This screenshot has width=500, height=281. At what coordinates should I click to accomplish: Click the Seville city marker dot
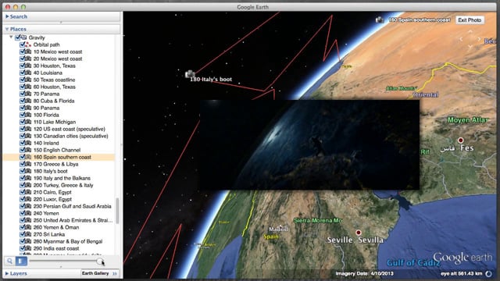coord(359,233)
